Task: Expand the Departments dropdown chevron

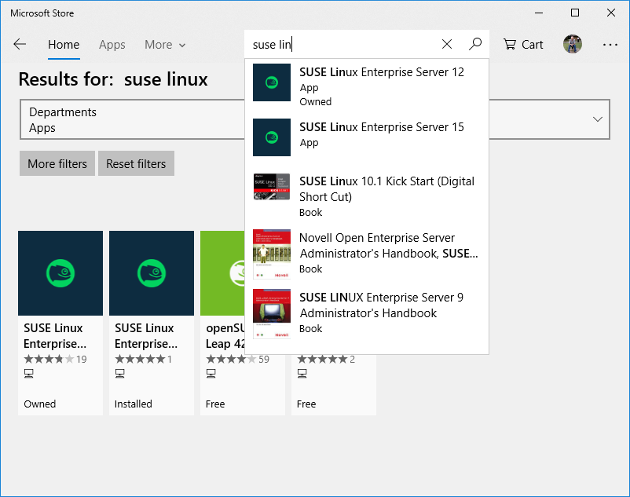Action: 598,119
